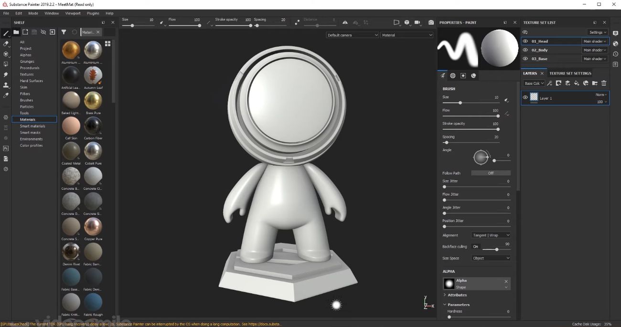
Task: Select the Smudge tool
Action: click(x=6, y=75)
